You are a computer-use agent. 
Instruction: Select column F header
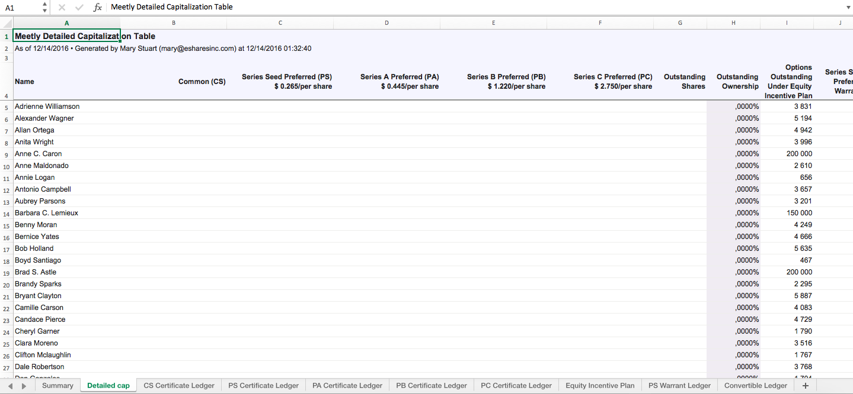pos(600,23)
